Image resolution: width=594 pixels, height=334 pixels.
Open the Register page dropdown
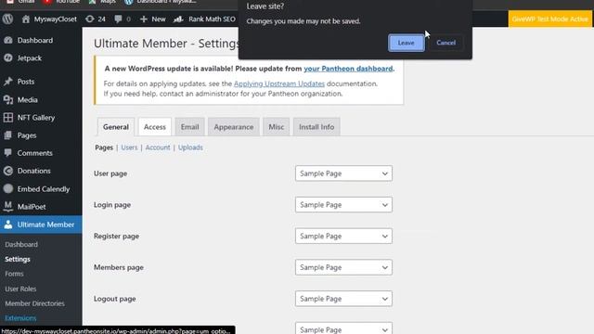(x=343, y=236)
